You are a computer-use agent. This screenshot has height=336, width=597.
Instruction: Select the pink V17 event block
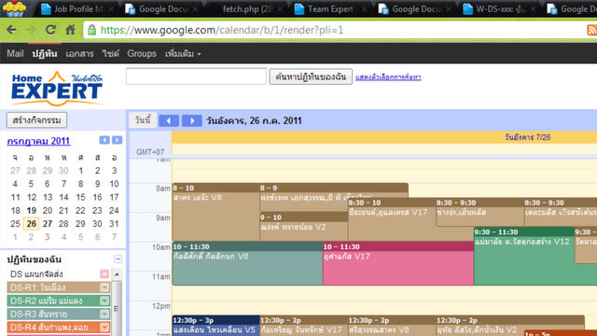coord(398,263)
